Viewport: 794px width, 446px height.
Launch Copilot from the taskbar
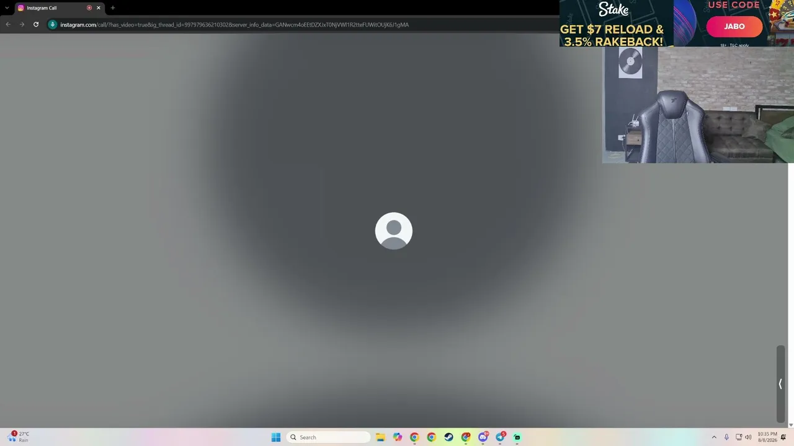click(x=398, y=437)
